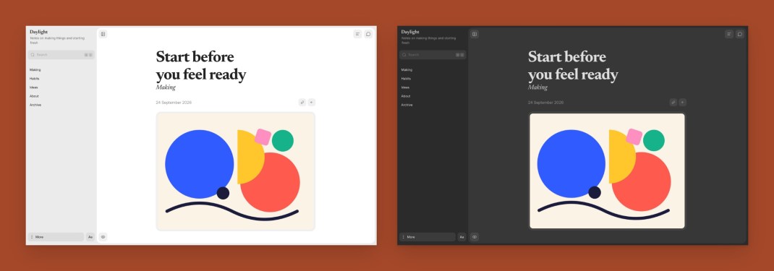
Task: Open the shapes illustration in light window
Action: 236,171
